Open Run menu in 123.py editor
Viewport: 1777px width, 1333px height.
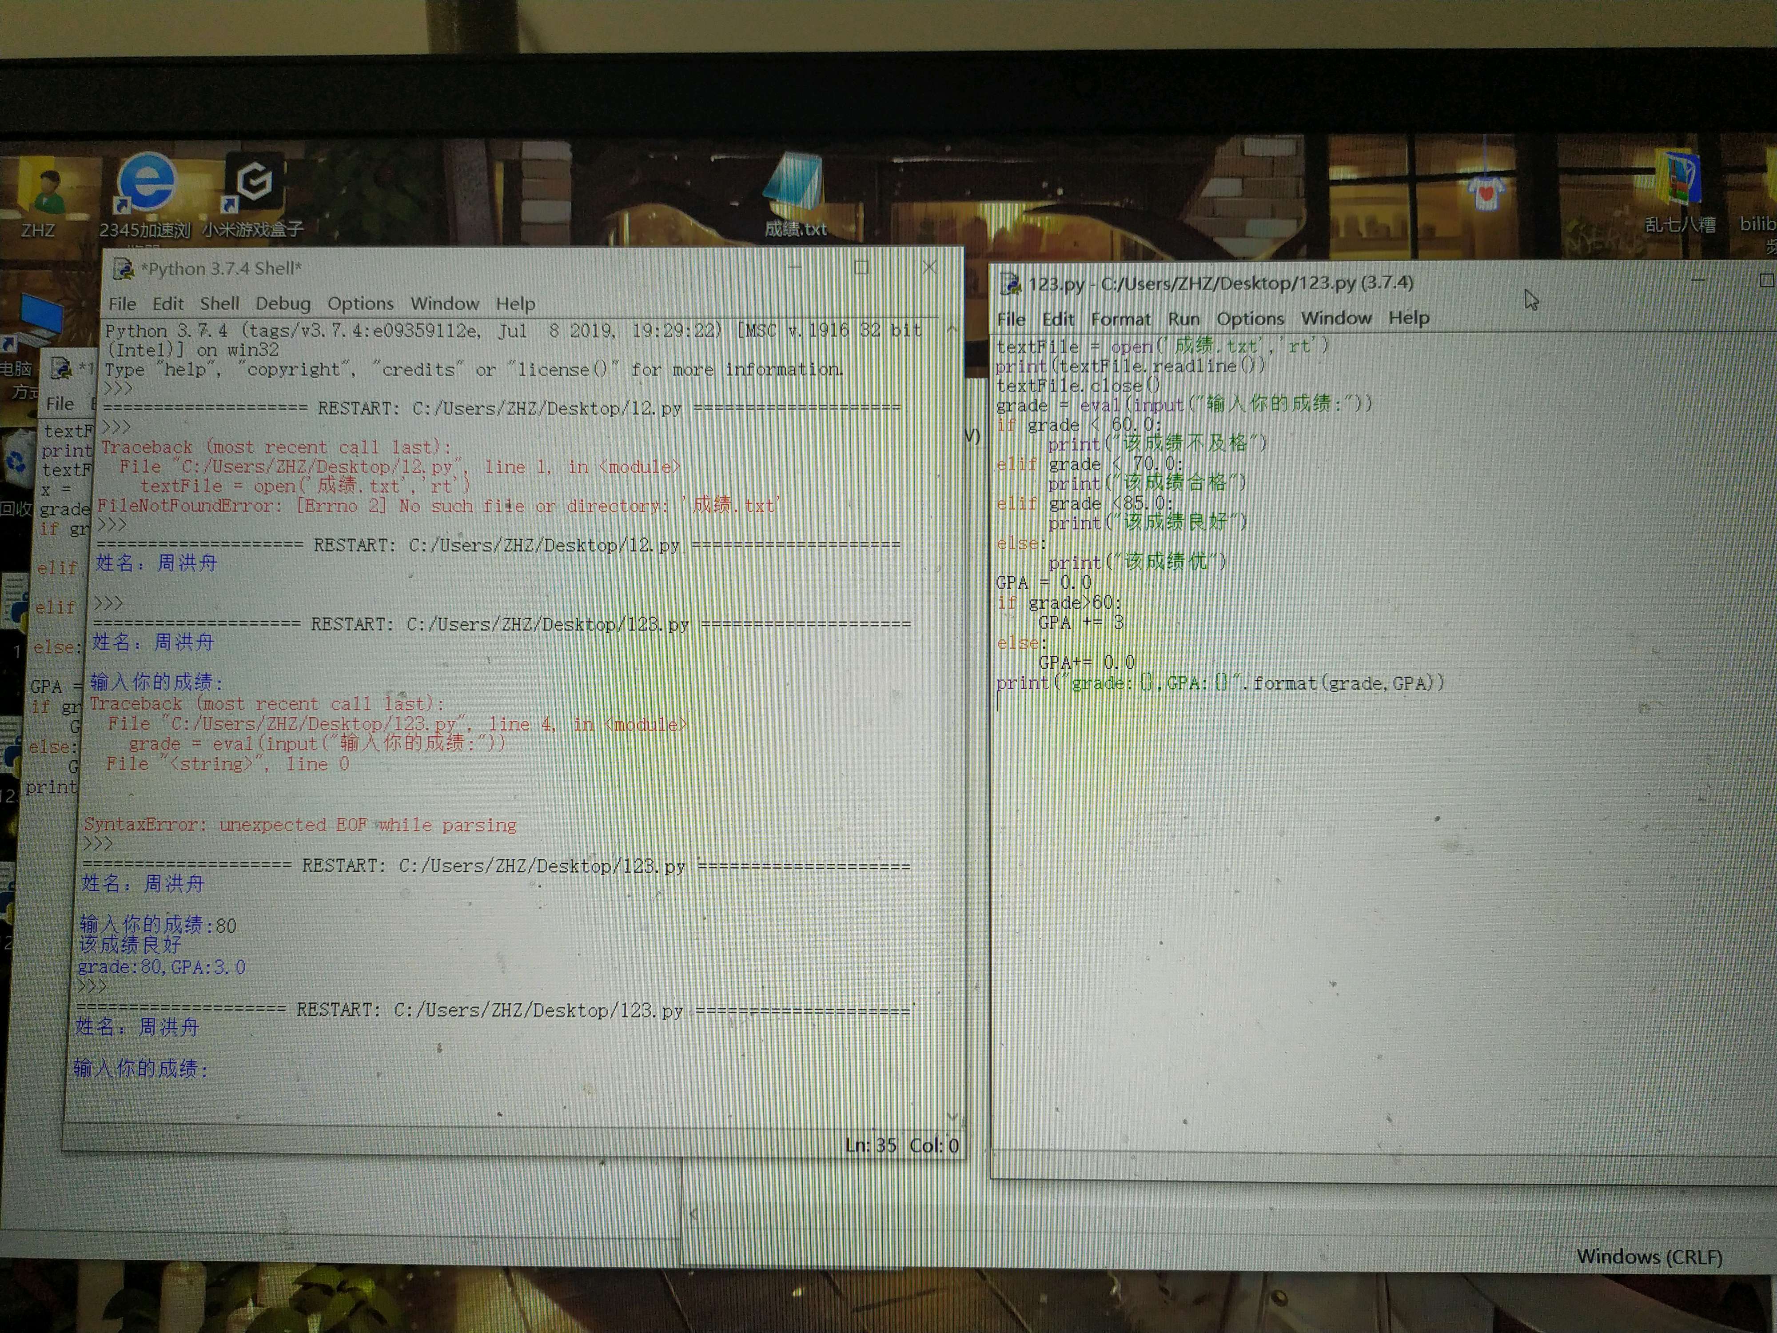point(1183,319)
